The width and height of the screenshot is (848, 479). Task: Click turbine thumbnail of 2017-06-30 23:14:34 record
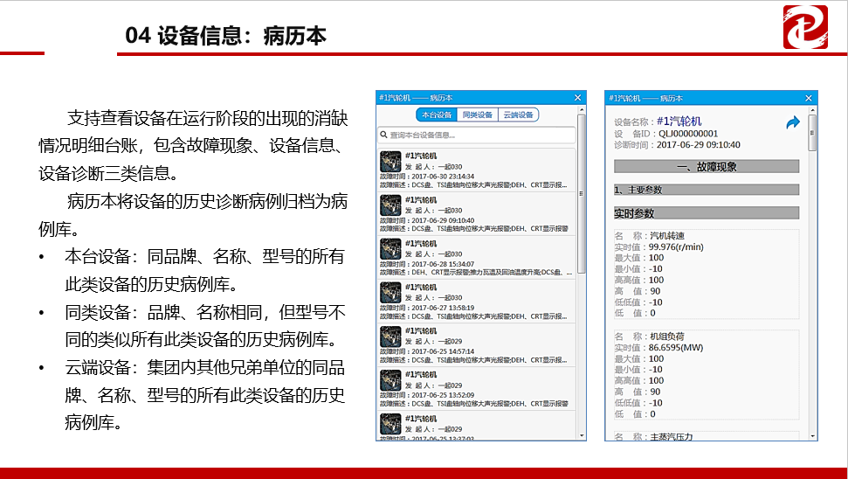[x=390, y=162]
